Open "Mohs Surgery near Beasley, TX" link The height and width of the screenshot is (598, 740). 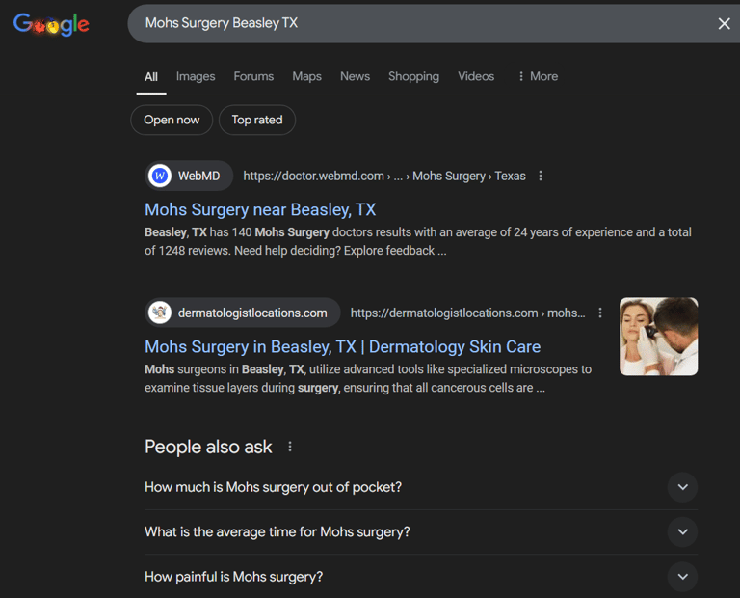point(260,209)
